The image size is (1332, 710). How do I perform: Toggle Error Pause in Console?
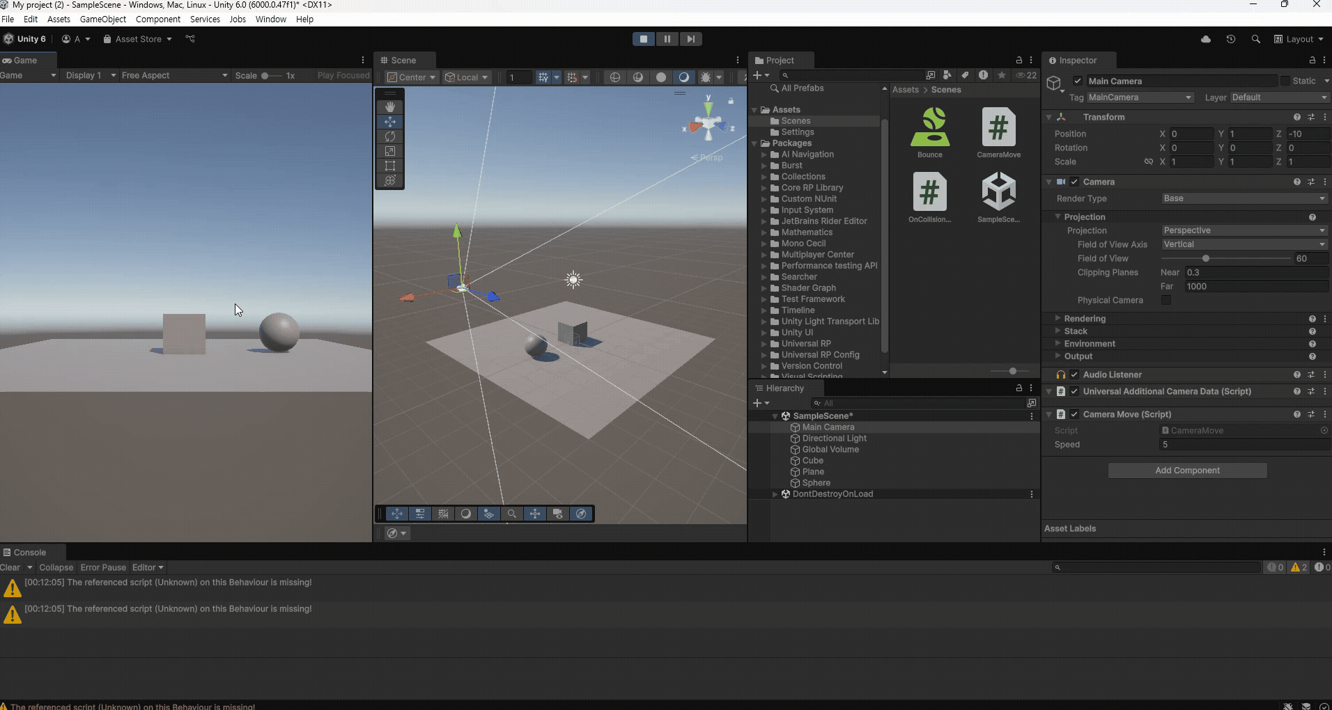click(103, 567)
